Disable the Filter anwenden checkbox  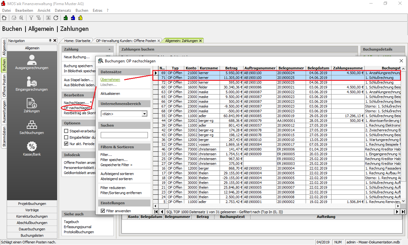click(x=103, y=211)
